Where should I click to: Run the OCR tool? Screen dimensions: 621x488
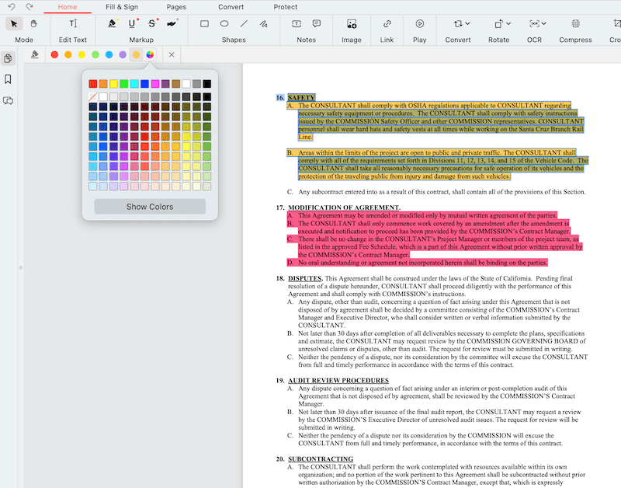click(x=534, y=24)
